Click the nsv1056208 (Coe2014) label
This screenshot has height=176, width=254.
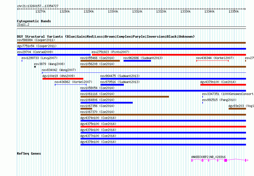pos(97,64)
